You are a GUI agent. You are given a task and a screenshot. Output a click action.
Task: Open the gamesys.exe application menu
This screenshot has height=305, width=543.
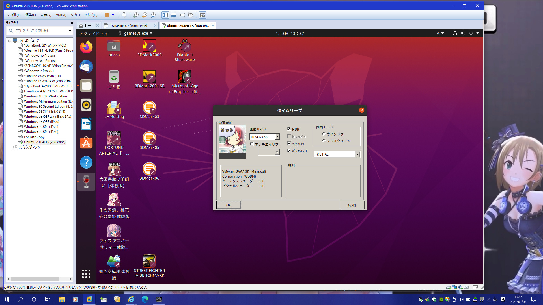(136, 33)
